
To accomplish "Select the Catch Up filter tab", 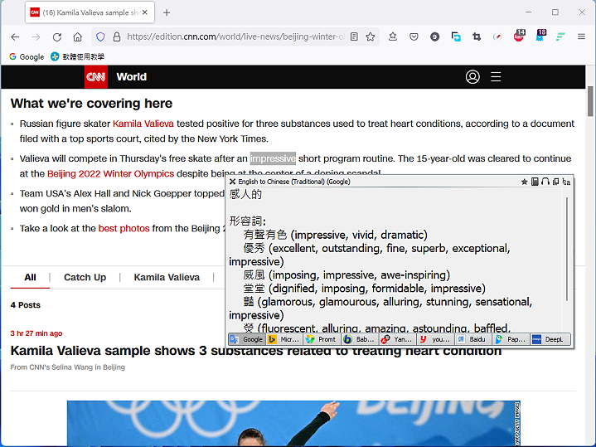I will coord(85,277).
